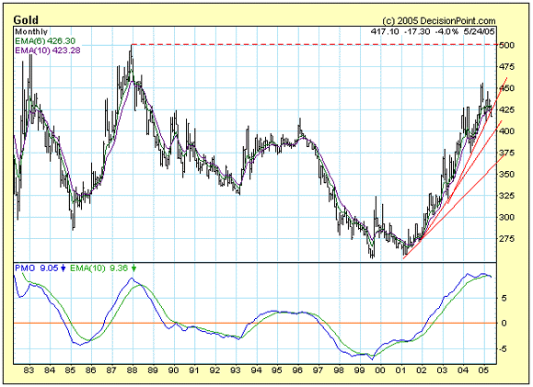Click the green EMA(10) down arrow icon

(133, 268)
